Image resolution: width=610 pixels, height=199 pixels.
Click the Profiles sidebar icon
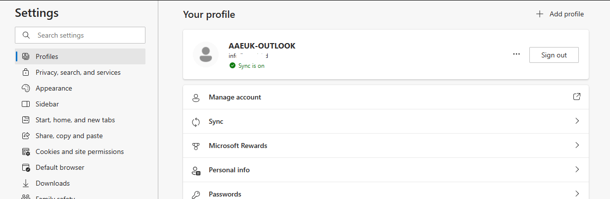26,56
